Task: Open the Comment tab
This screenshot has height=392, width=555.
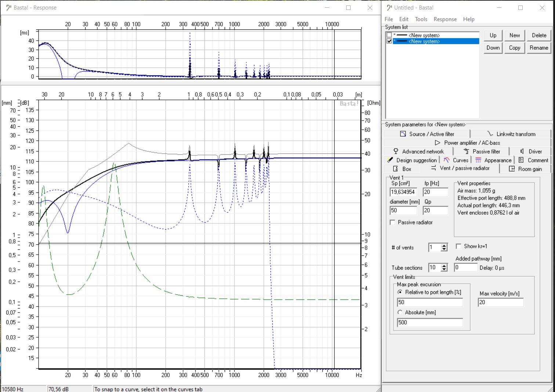Action: pos(533,160)
